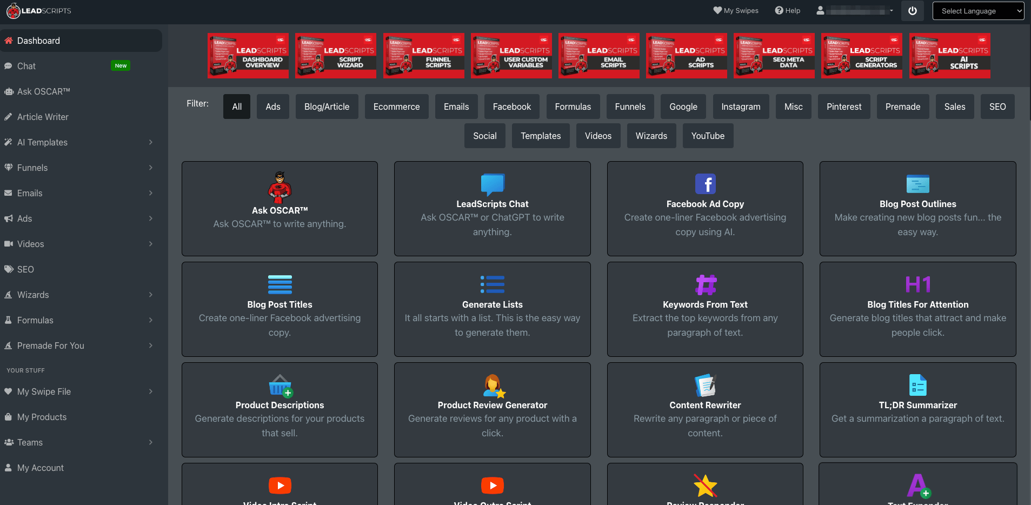Screen dimensions: 1031x505
Task: Click the TL;DR Summarizer document icon
Action: (x=917, y=385)
